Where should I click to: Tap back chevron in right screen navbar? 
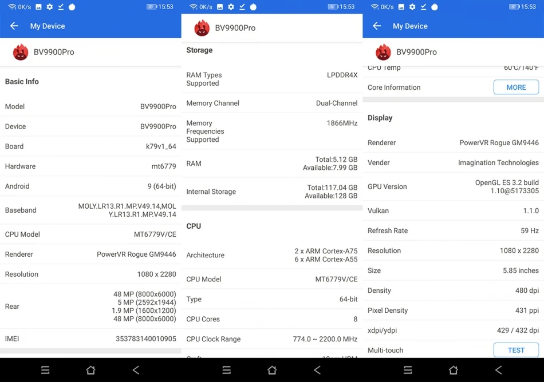[499, 370]
